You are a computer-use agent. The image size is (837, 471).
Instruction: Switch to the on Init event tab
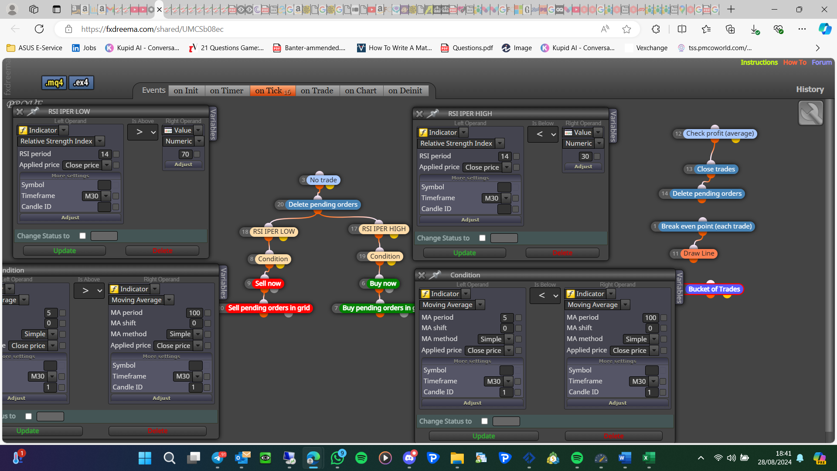[x=186, y=91]
